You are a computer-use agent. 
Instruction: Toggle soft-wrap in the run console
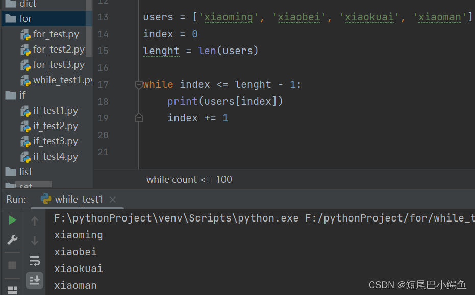(x=35, y=261)
